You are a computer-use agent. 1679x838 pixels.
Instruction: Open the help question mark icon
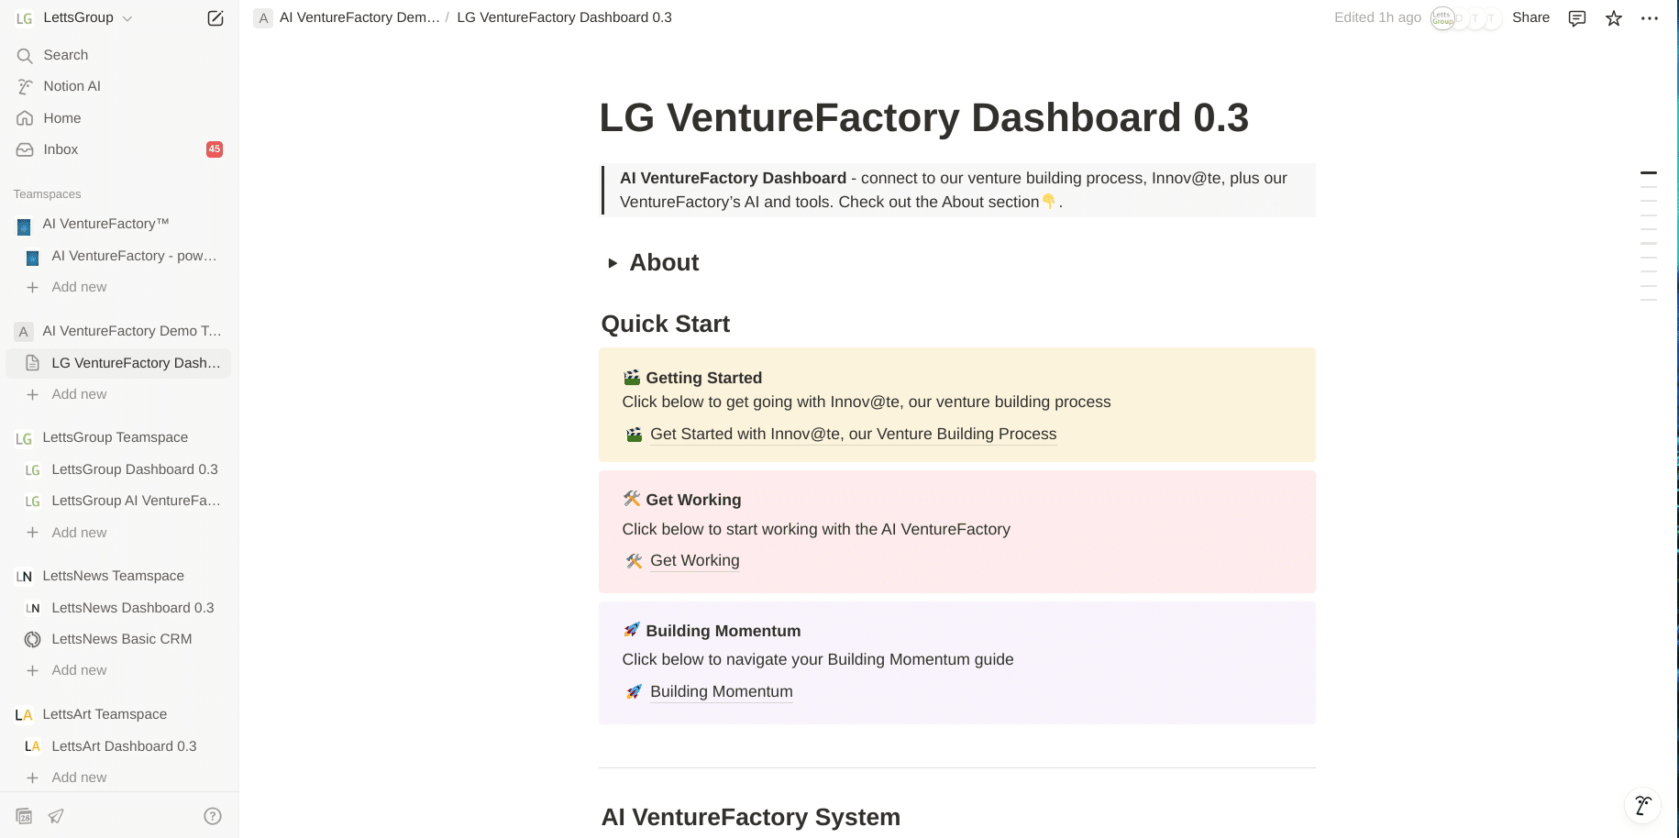(213, 816)
